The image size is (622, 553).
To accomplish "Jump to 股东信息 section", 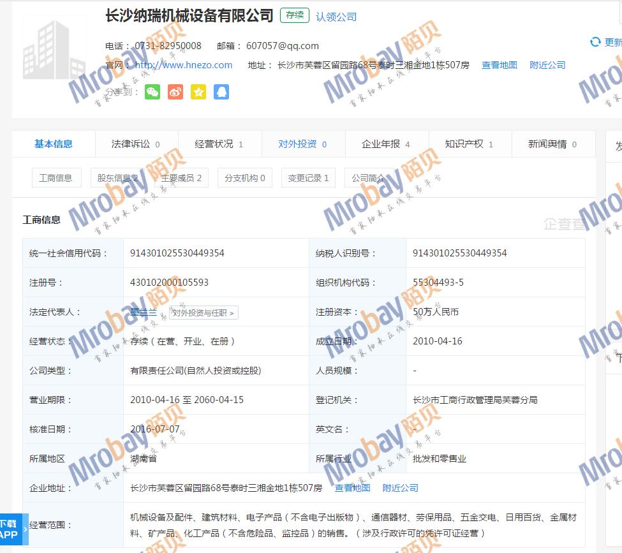I will coord(117,178).
